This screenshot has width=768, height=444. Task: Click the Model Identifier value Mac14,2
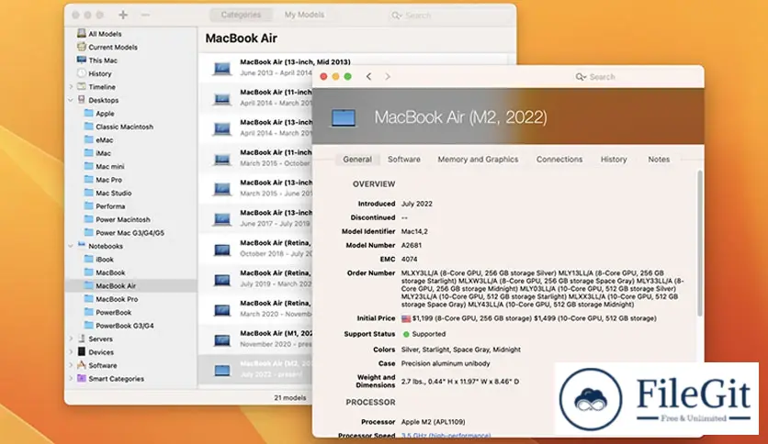coord(414,231)
